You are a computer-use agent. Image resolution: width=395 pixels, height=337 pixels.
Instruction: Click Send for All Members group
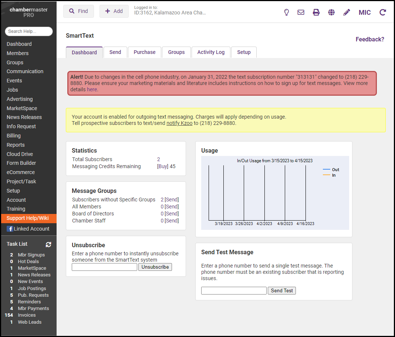[172, 207]
